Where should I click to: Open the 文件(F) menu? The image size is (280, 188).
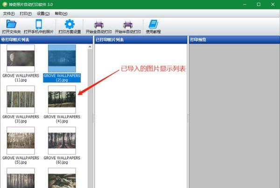[9, 13]
